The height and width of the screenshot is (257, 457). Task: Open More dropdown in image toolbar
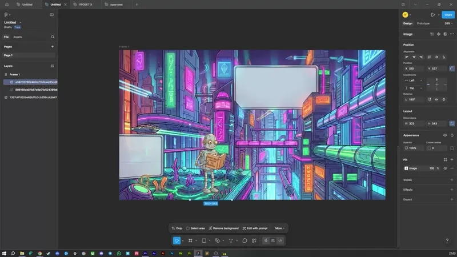tap(279, 228)
